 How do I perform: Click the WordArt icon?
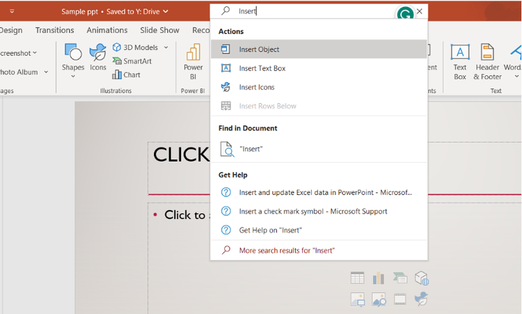click(516, 52)
